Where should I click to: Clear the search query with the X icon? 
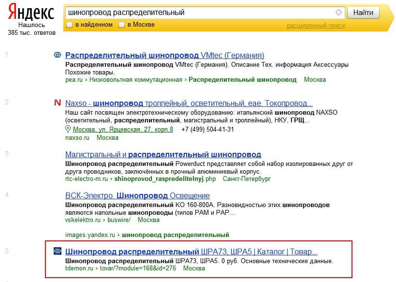(x=338, y=13)
